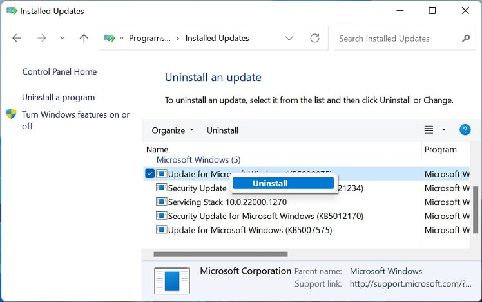Open Turn Windows features on or off
The height and width of the screenshot is (302, 482).
pyautogui.click(x=75, y=120)
